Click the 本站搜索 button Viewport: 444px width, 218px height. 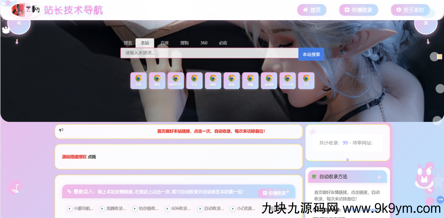[x=311, y=54]
